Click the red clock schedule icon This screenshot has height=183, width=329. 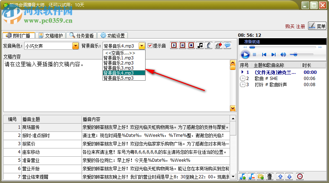pos(300,177)
